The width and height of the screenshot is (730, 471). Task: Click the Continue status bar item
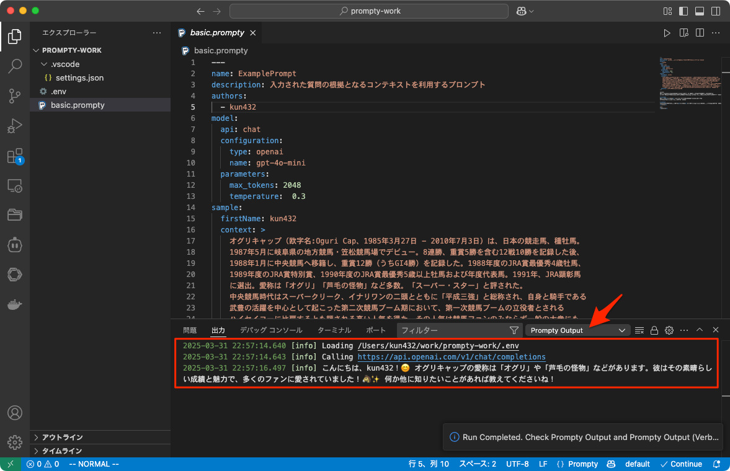(x=681, y=464)
